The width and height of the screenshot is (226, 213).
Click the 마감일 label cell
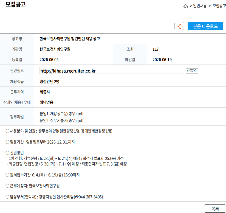pos(130,60)
